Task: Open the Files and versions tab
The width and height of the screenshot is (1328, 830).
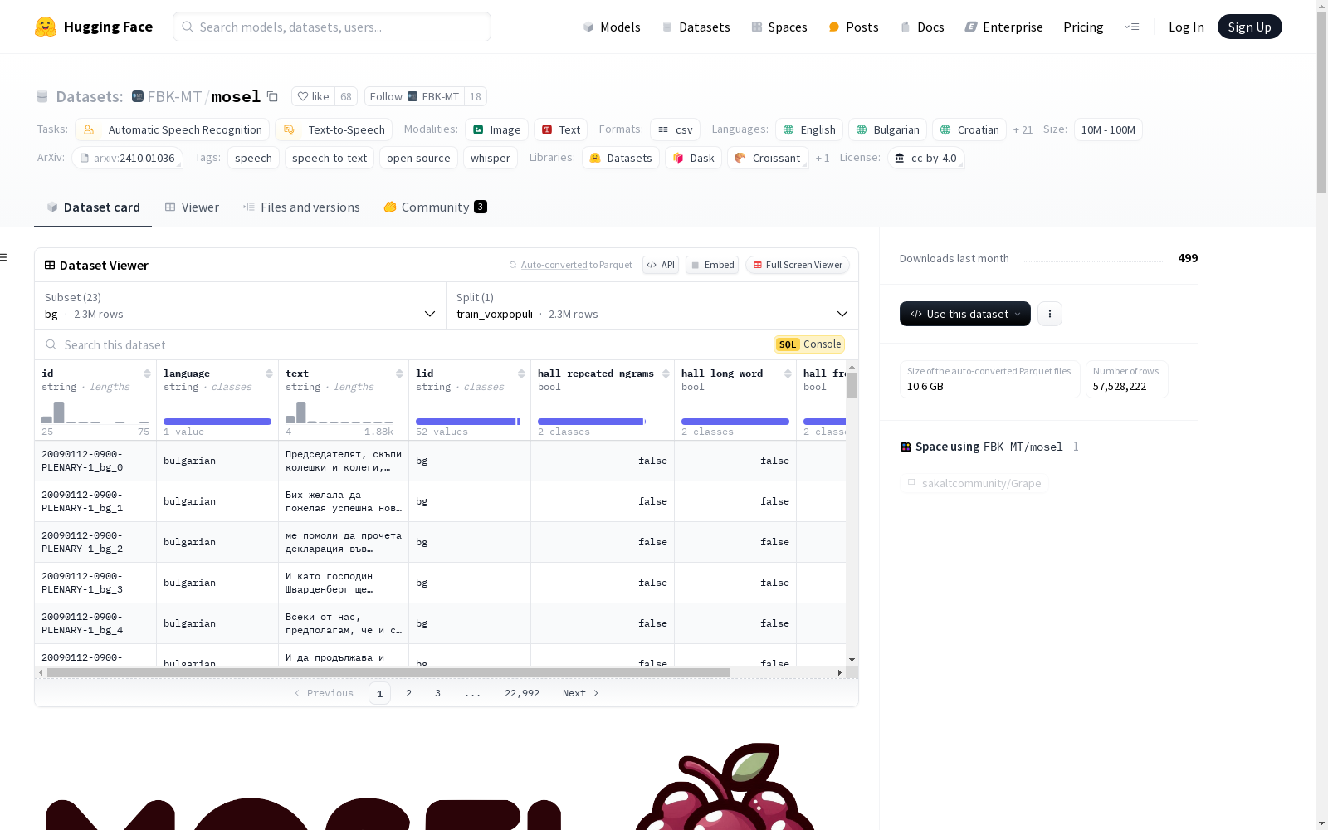Action: tap(301, 207)
